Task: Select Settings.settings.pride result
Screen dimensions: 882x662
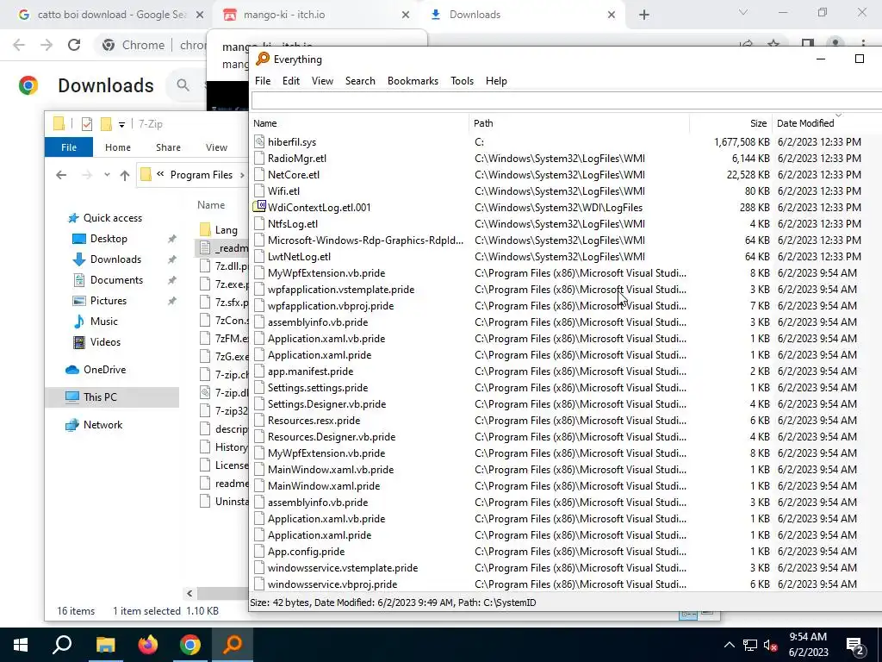Action: pyautogui.click(x=566, y=387)
